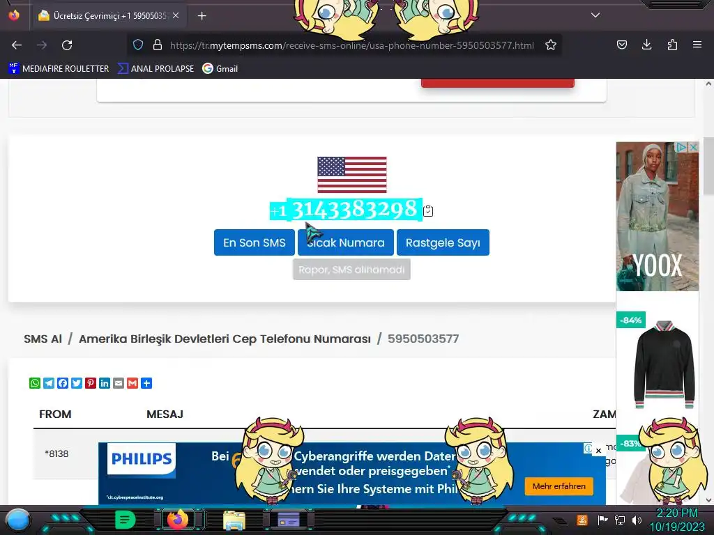Open the file explorer taskbar icon
Viewport: 714px width, 535px height.
tap(234, 520)
